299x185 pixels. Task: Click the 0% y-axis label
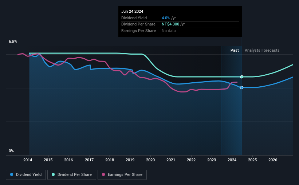(x=11, y=151)
